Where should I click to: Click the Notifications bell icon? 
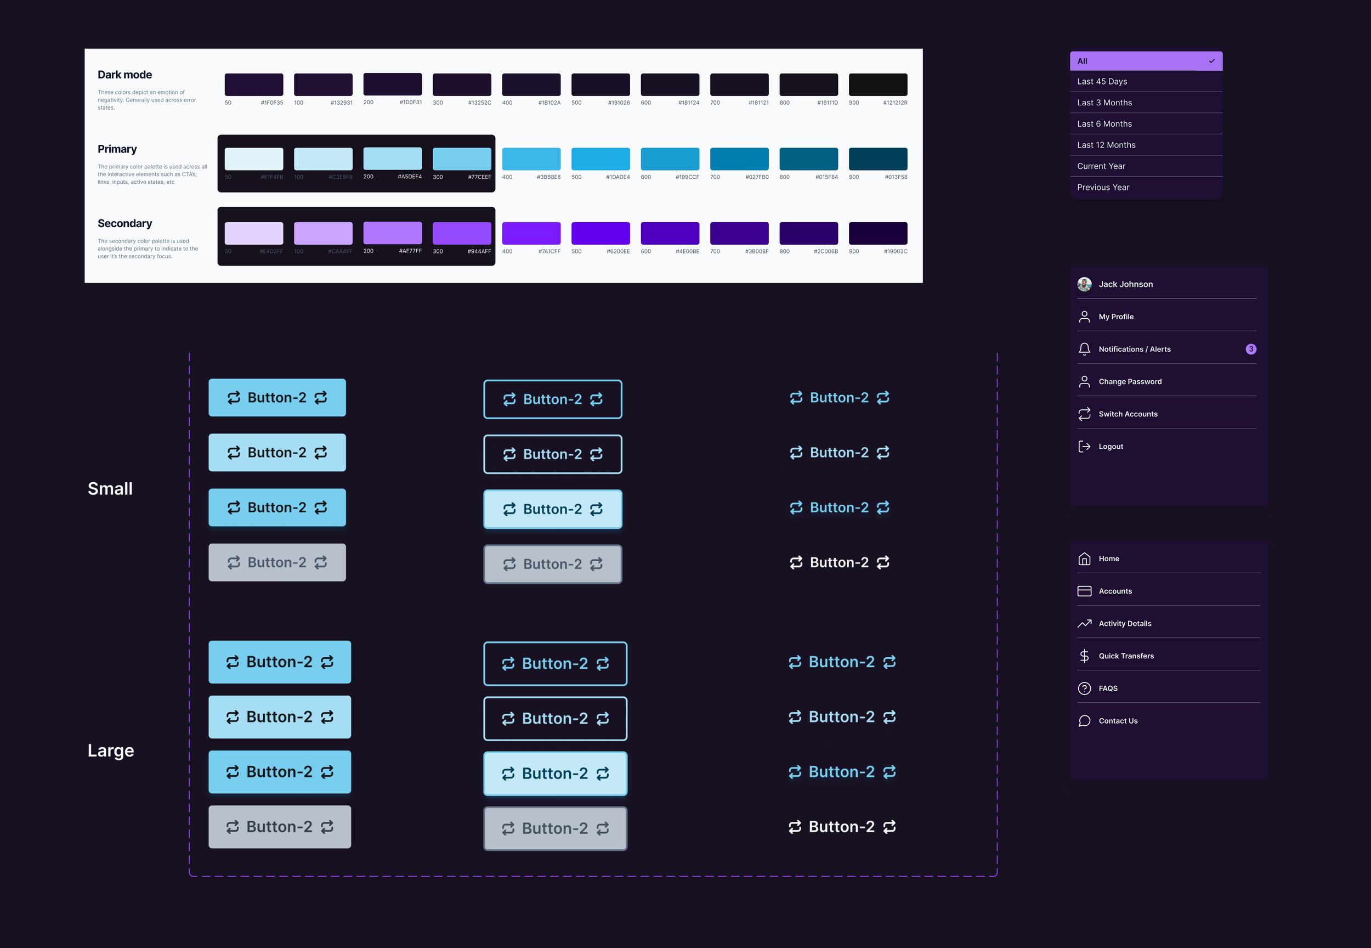click(x=1084, y=349)
